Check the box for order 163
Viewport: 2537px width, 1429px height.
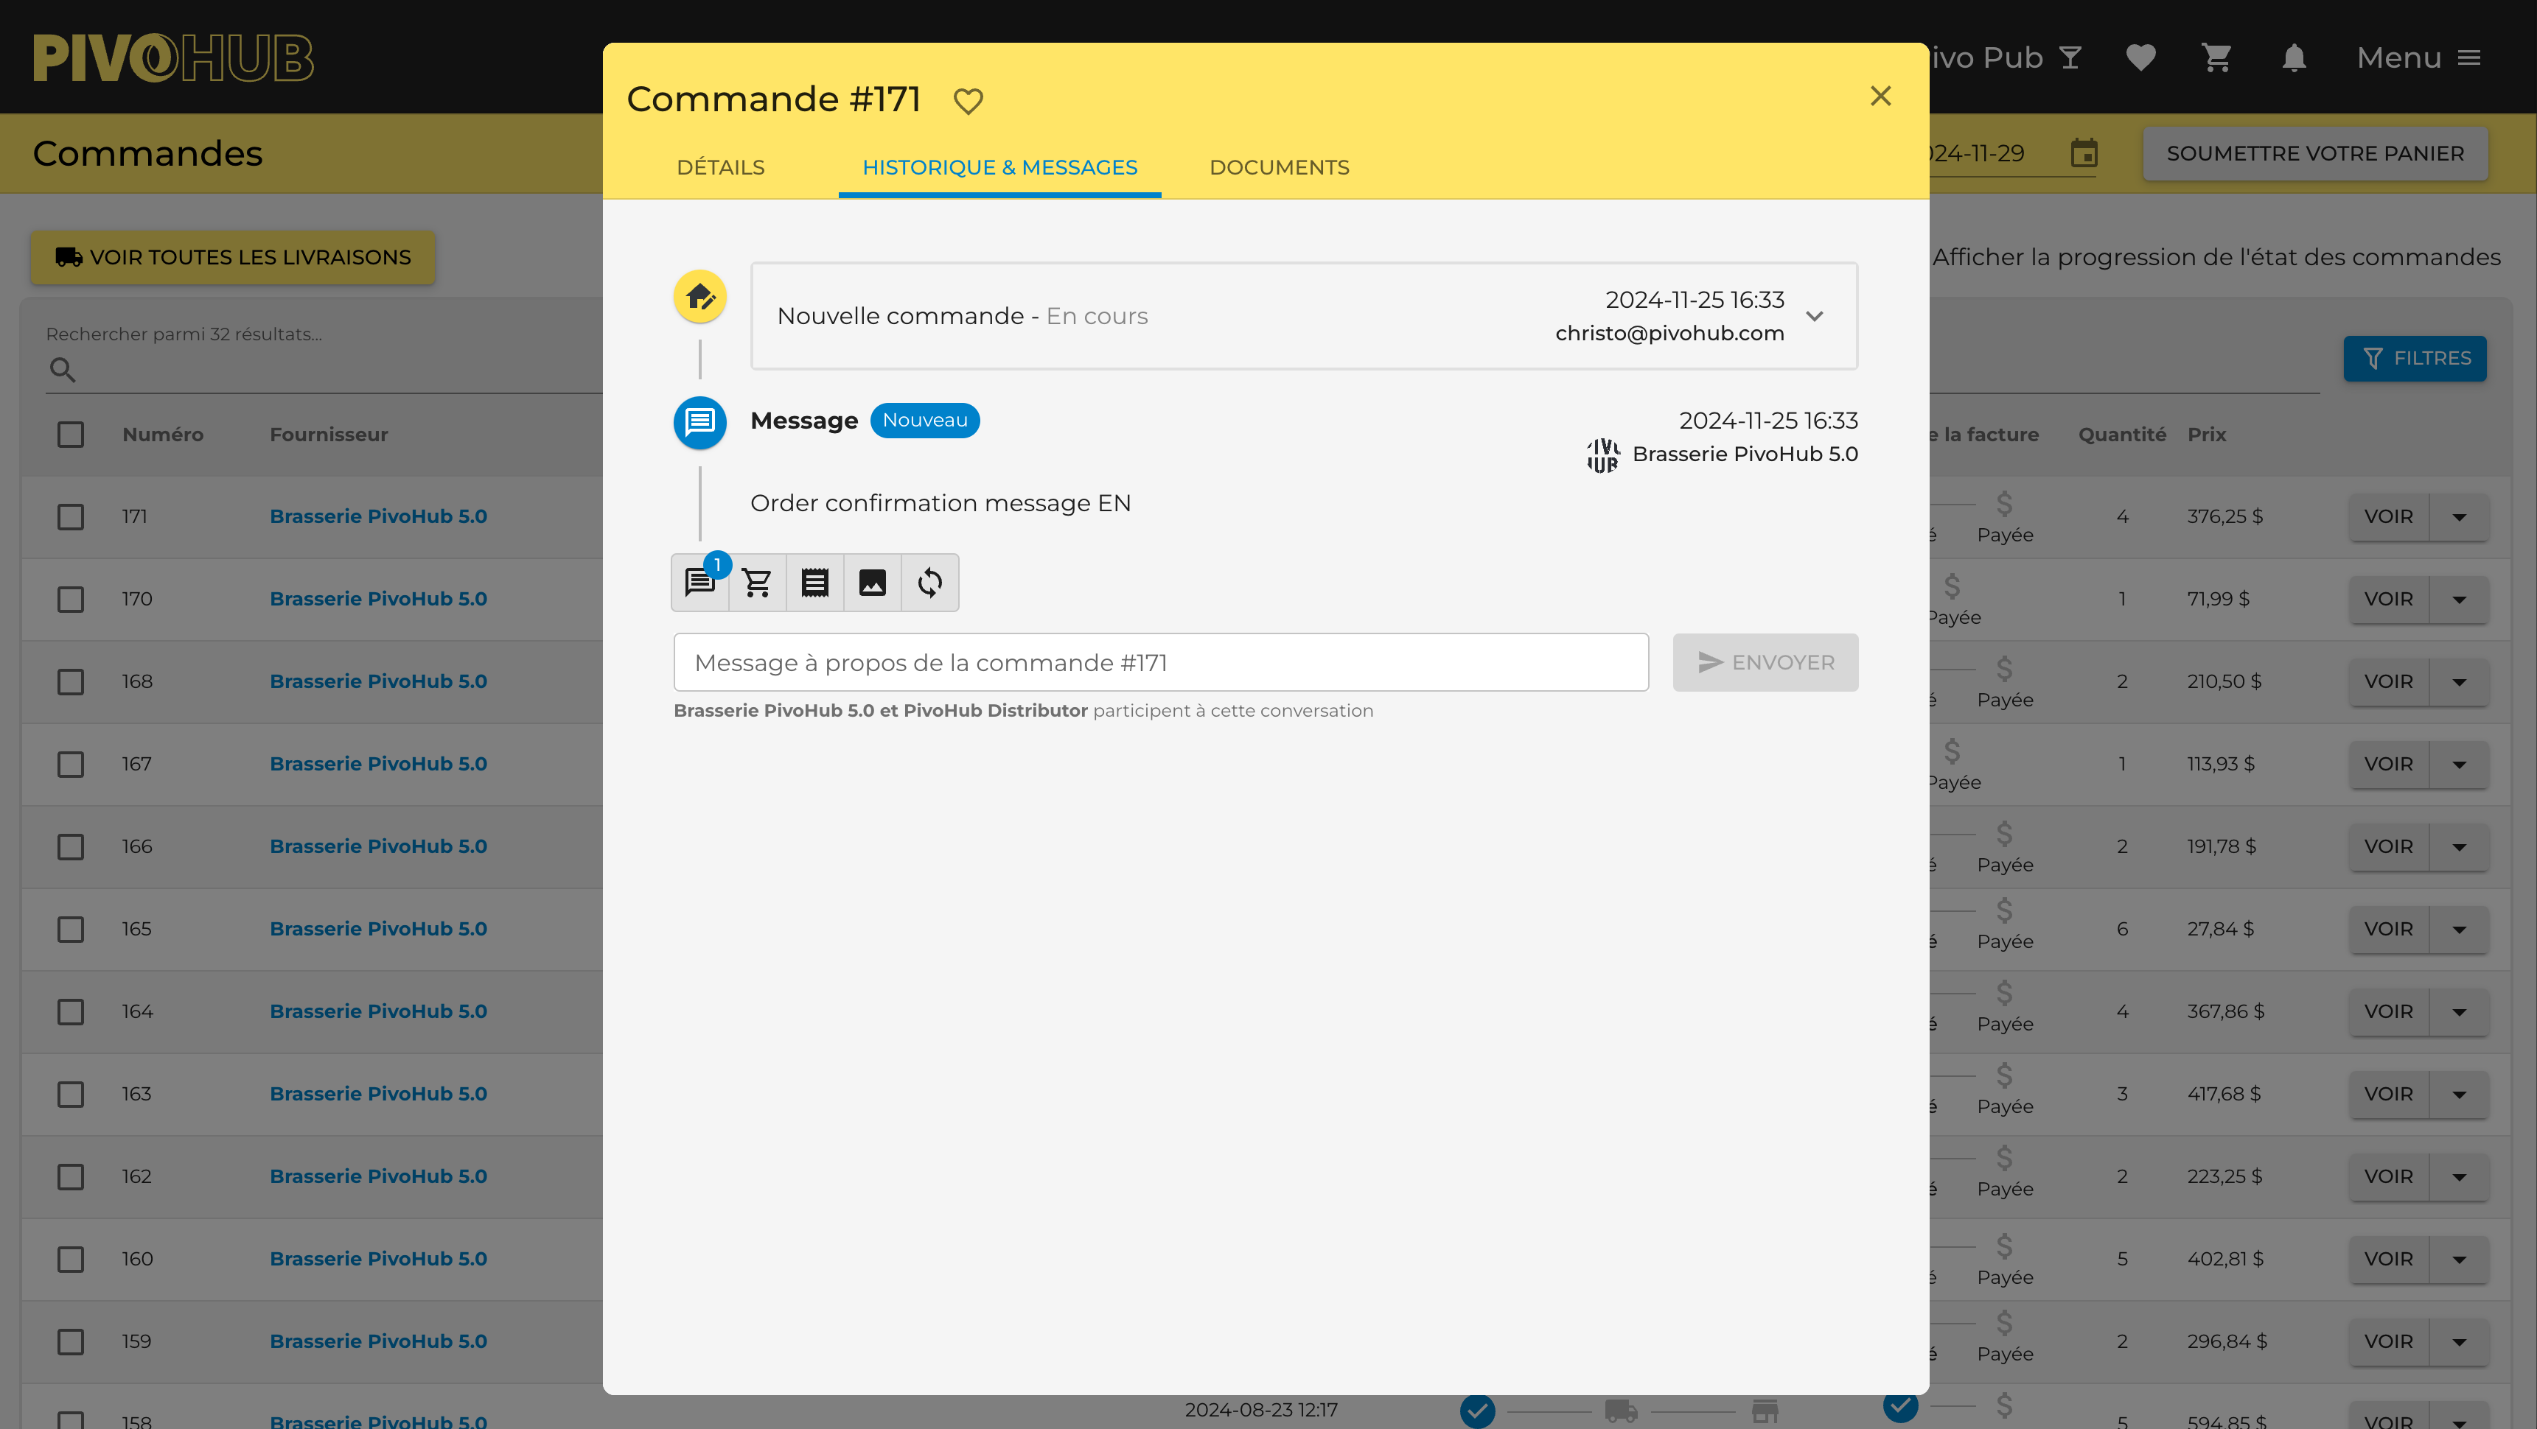pos(70,1095)
